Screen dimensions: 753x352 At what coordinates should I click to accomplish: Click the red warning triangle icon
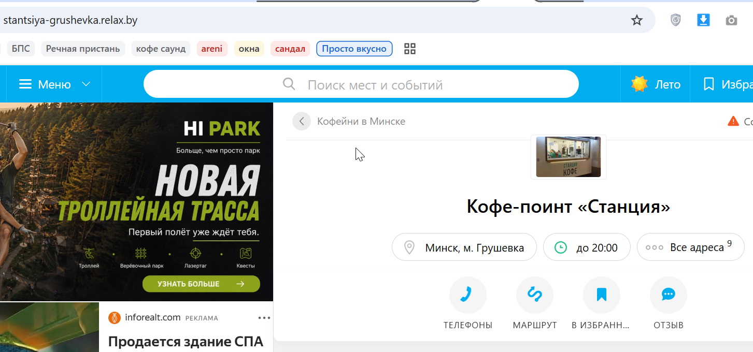(x=733, y=121)
